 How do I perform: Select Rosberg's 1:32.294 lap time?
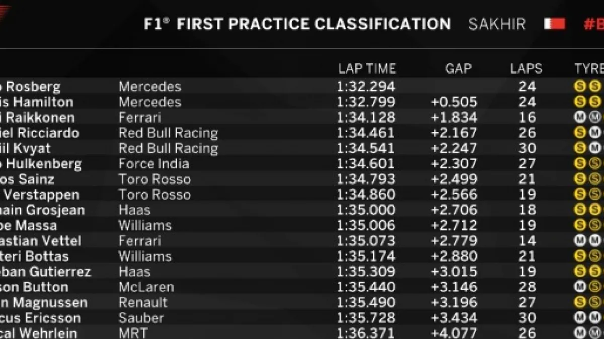366,86
